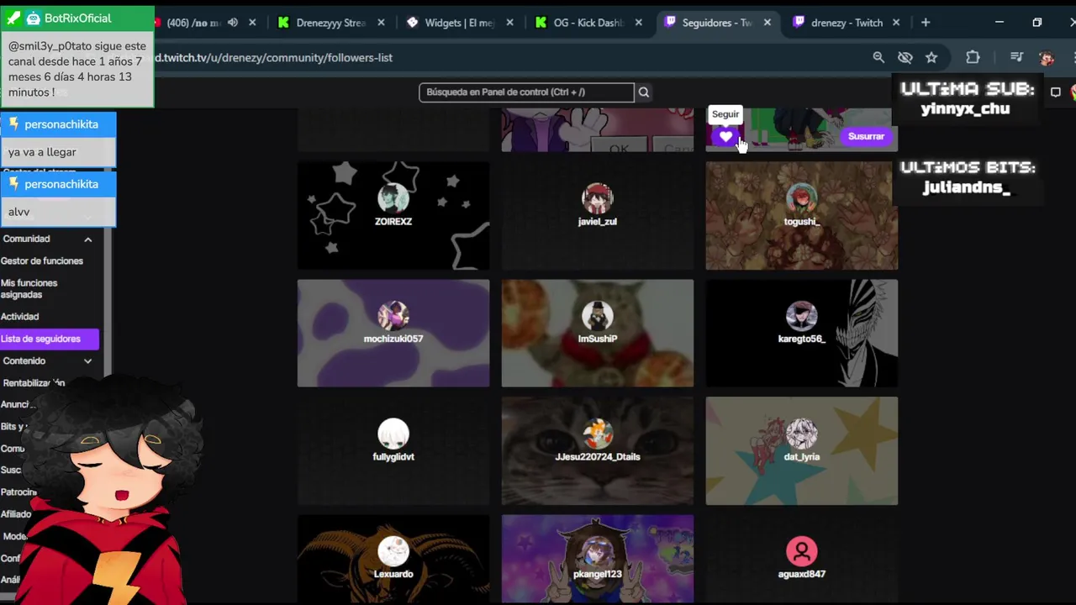Click the BotRixOficial overlay title
Viewport: 1076px width, 605px height.
[x=77, y=18]
